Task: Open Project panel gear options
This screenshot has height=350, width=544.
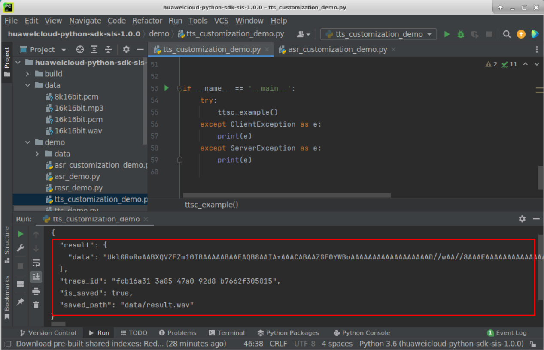Action: 126,50
